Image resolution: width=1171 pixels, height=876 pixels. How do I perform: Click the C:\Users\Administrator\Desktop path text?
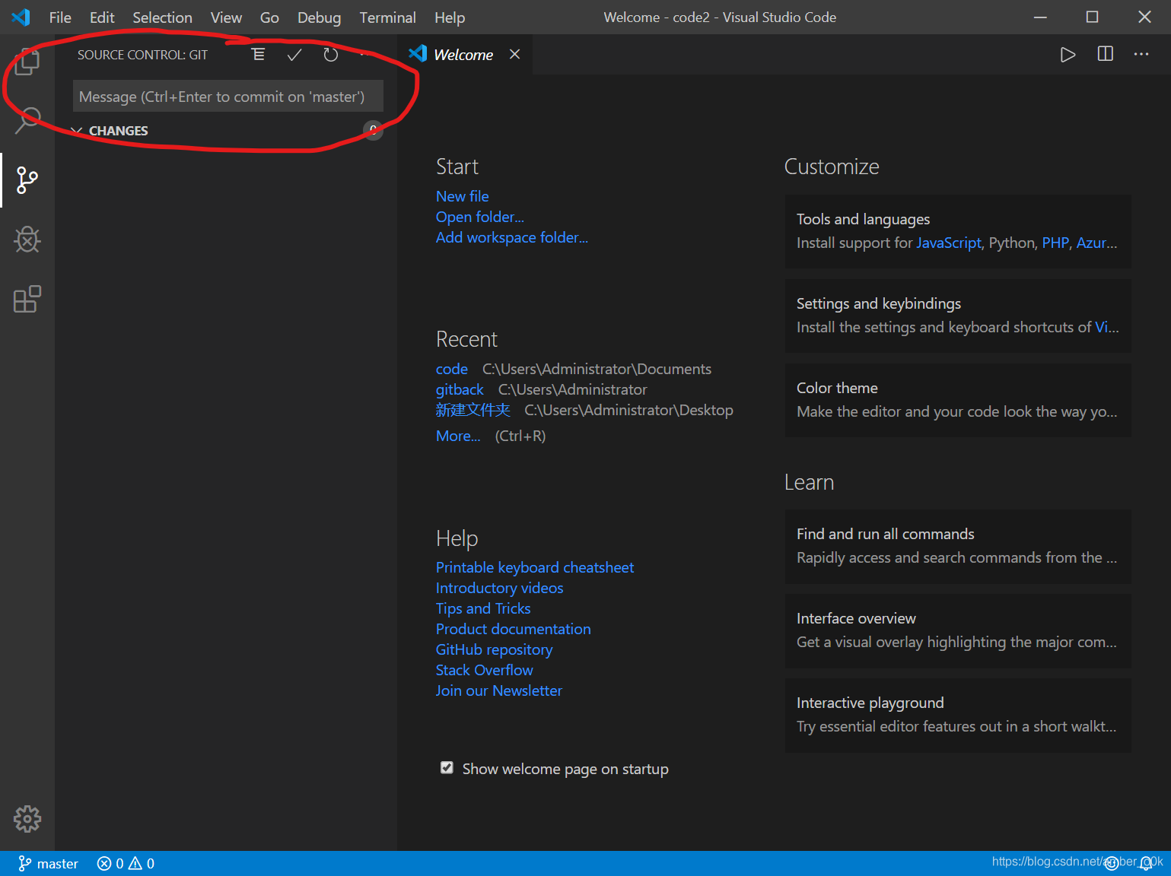[x=629, y=410]
